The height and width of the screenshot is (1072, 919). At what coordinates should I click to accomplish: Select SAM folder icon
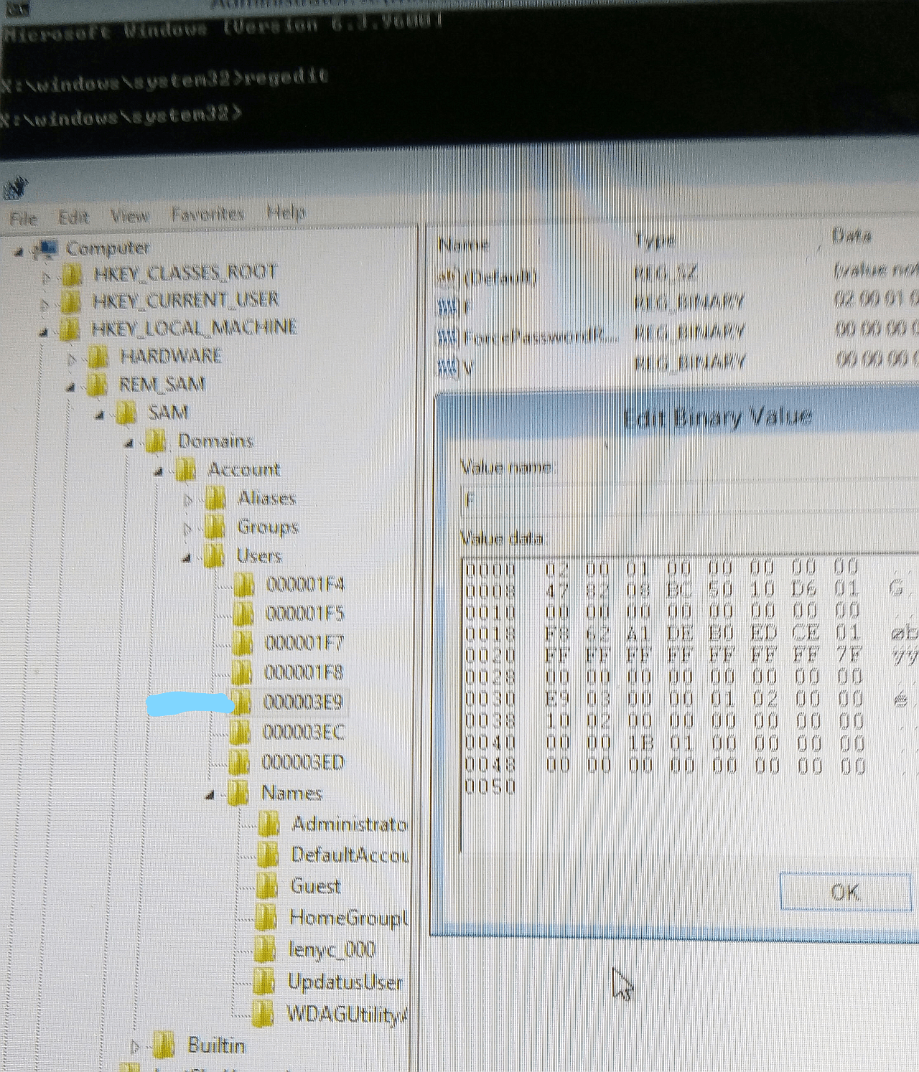126,413
